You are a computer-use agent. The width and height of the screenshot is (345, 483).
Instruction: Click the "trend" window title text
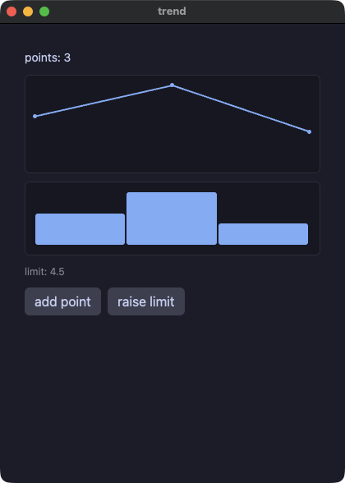click(x=172, y=11)
